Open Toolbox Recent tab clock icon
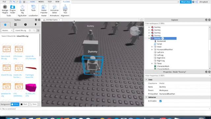211x119 pixels. click(25, 24)
